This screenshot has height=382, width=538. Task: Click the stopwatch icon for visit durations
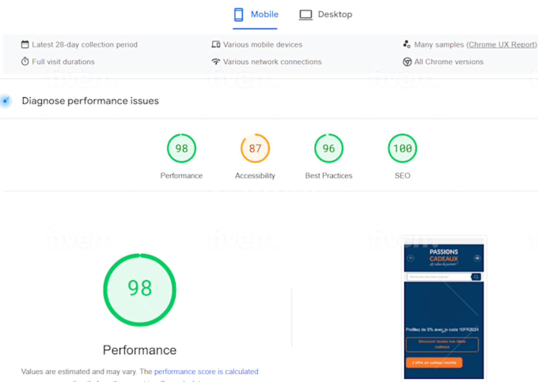click(x=25, y=62)
